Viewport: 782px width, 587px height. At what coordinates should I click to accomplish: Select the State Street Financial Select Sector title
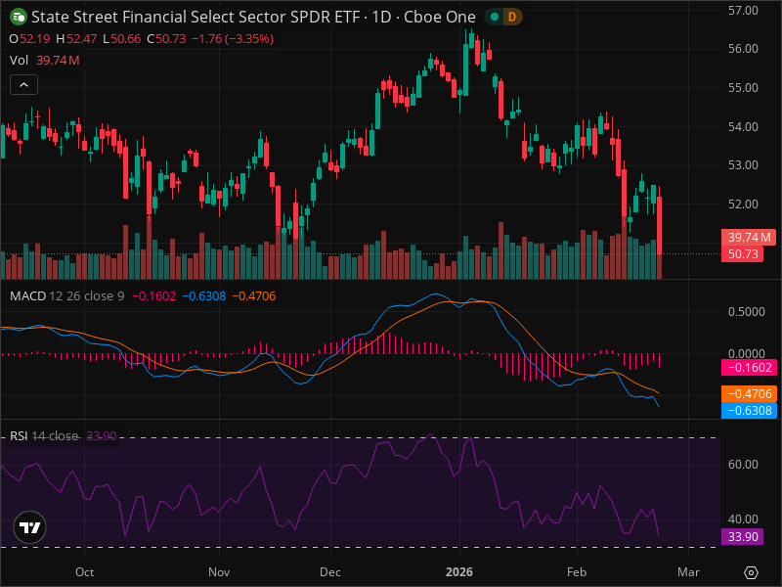[253, 17]
